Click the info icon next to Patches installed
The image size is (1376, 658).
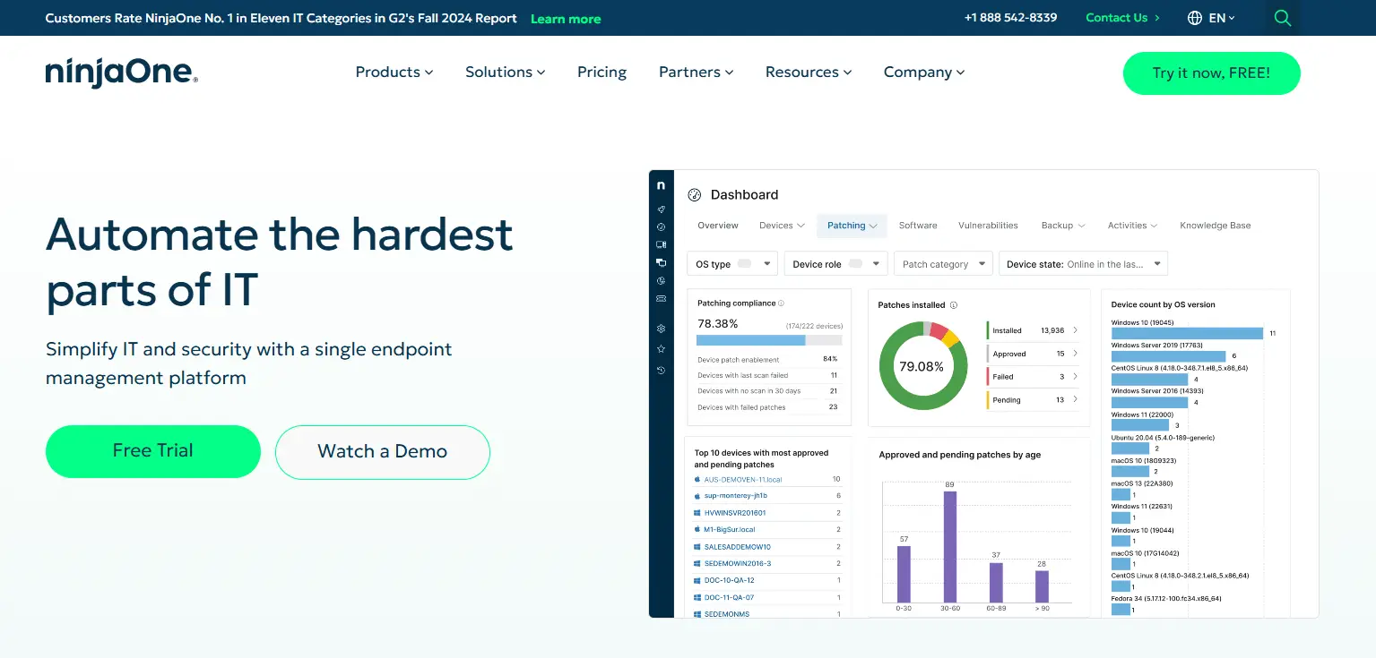point(953,305)
